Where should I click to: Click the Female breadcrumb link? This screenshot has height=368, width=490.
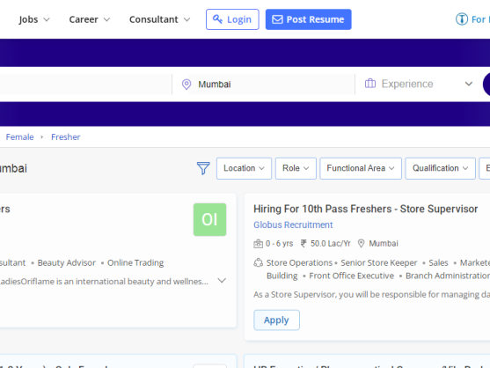(19, 137)
